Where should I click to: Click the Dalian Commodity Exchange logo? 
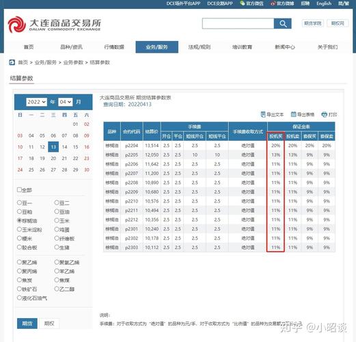[x=54, y=25]
